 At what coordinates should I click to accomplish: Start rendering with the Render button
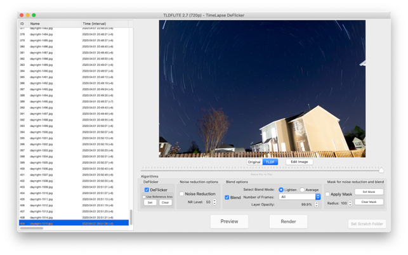tap(288, 221)
